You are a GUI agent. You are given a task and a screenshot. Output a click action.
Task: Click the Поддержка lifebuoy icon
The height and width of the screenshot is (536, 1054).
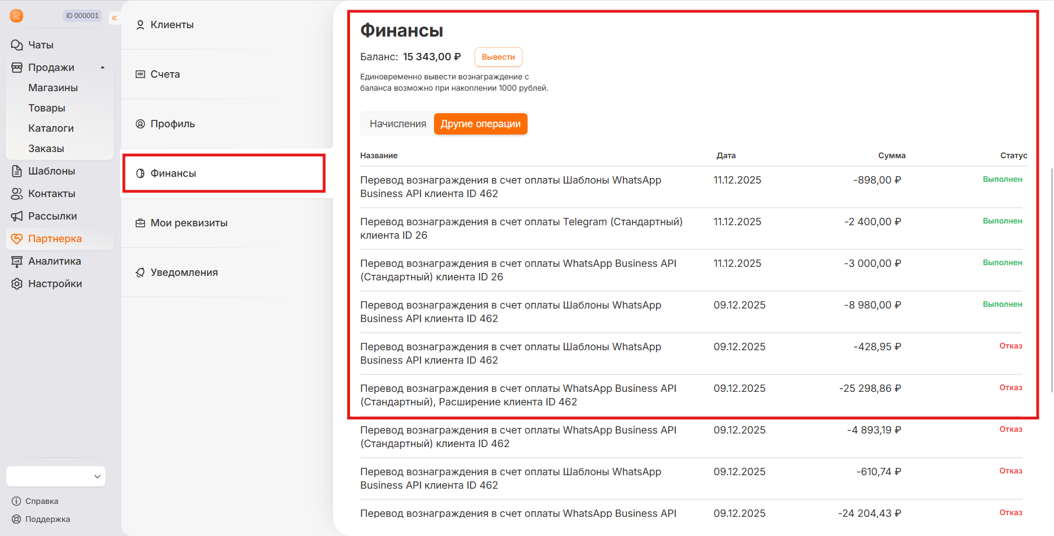[16, 519]
